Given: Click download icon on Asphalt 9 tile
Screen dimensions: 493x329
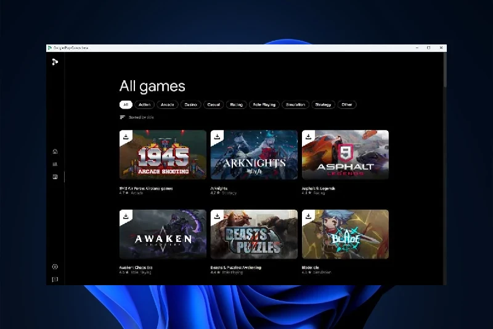Looking at the screenshot, I should 308,136.
